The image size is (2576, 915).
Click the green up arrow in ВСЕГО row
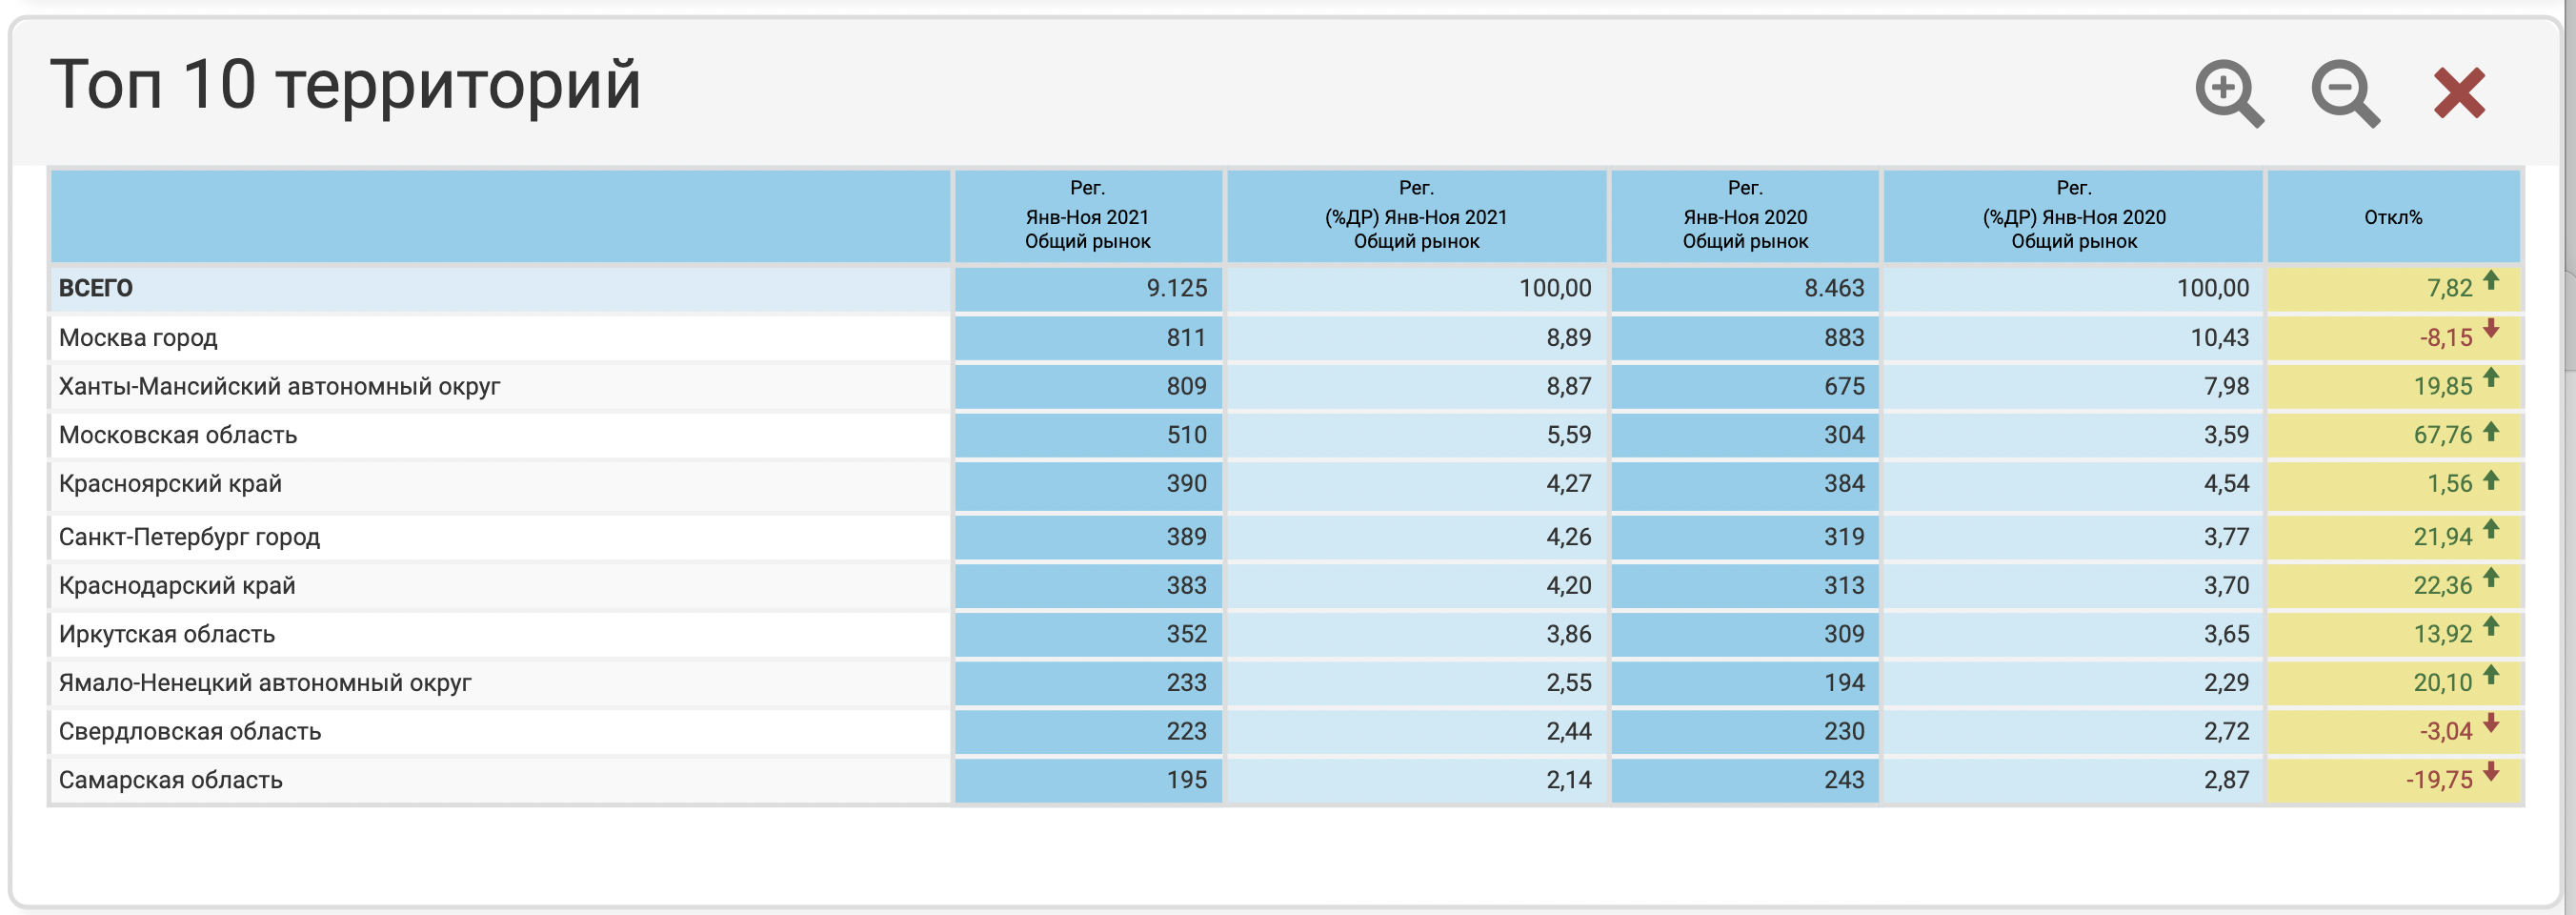(2491, 281)
